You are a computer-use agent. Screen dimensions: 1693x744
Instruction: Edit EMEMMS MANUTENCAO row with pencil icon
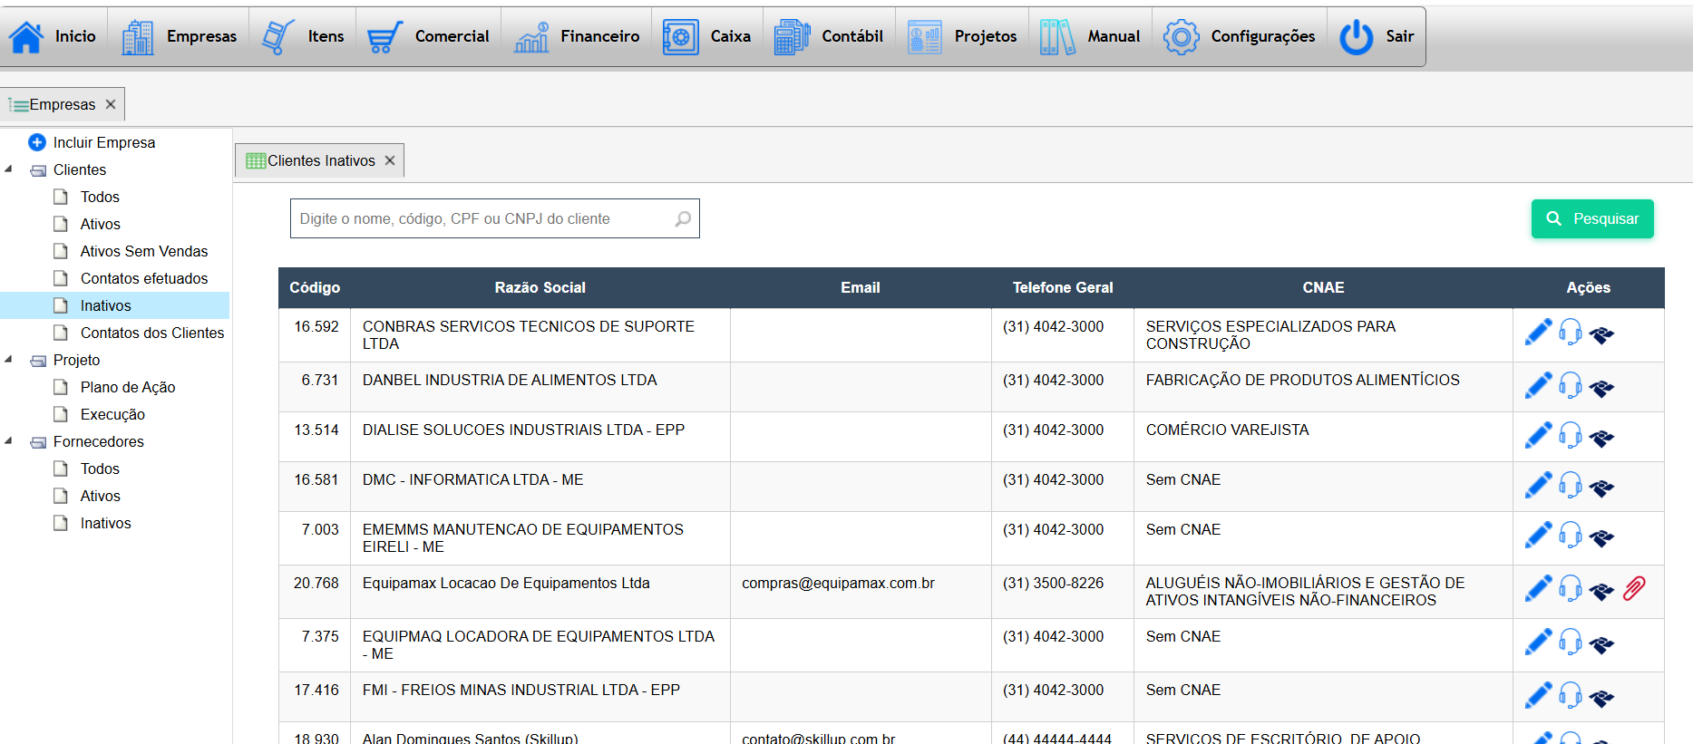click(1539, 536)
